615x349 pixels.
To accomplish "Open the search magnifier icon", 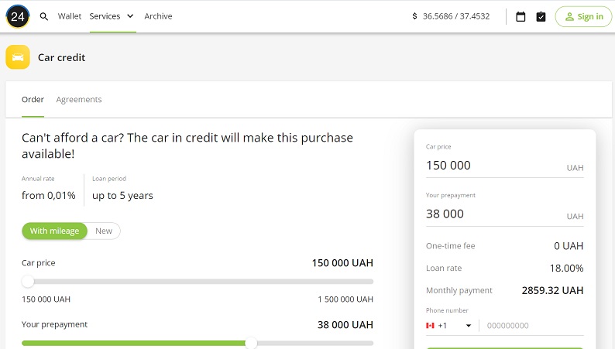I will pos(44,16).
